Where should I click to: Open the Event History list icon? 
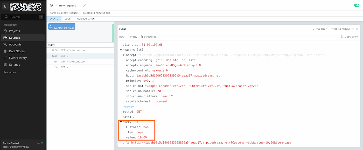(x=5, y=58)
